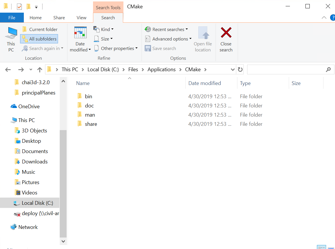Switch to the View ribbon tab

81,18
